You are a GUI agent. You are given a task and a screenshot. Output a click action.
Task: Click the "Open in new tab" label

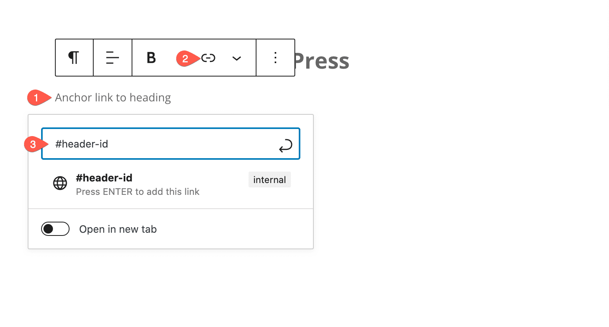click(x=118, y=229)
